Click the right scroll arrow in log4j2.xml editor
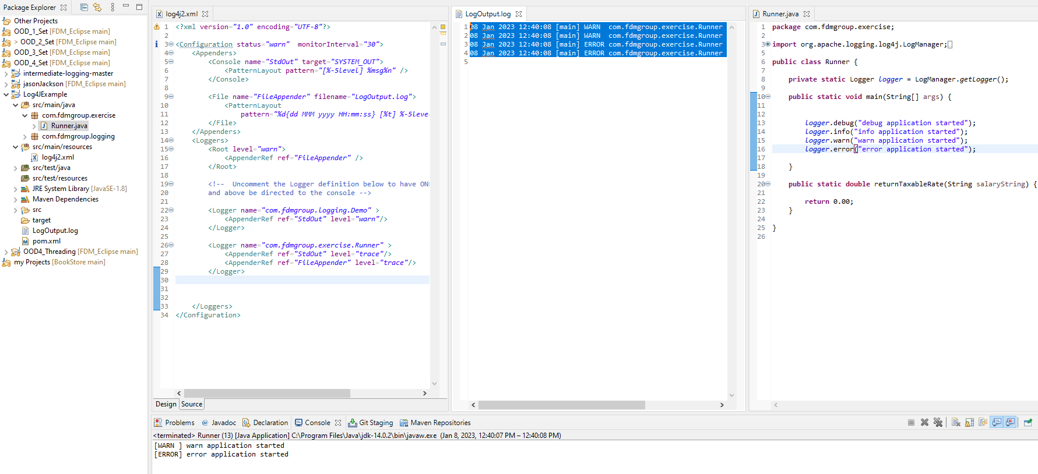The height and width of the screenshot is (474, 1038). (x=424, y=394)
